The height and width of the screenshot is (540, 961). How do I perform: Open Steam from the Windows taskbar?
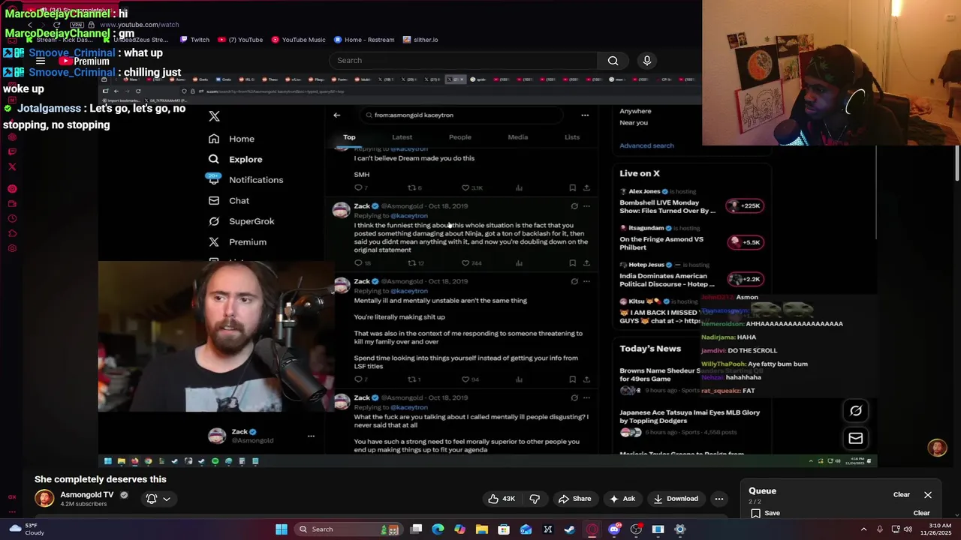[569, 529]
